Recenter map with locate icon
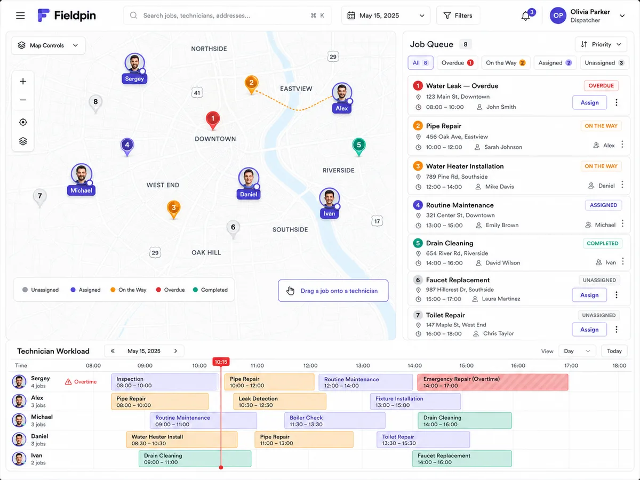Screen dimensions: 640x480 [x=23, y=122]
